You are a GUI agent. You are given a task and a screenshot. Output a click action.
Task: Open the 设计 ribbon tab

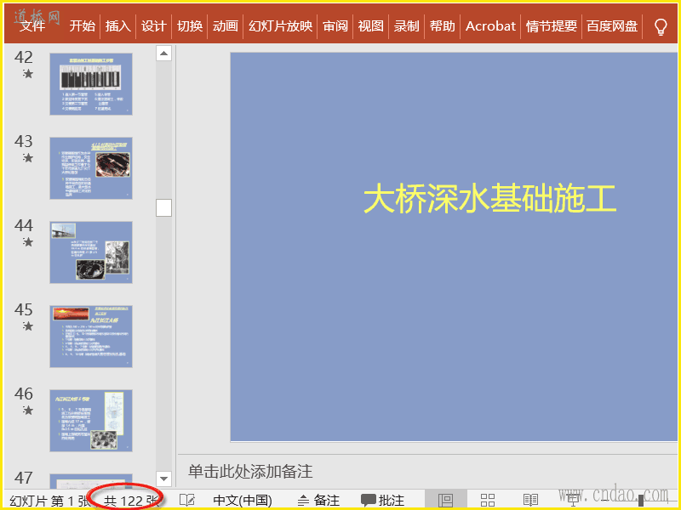point(154,26)
